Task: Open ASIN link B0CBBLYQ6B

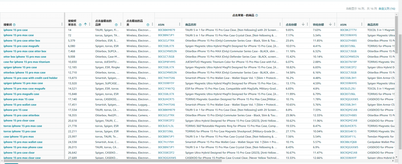Action: click(348, 142)
